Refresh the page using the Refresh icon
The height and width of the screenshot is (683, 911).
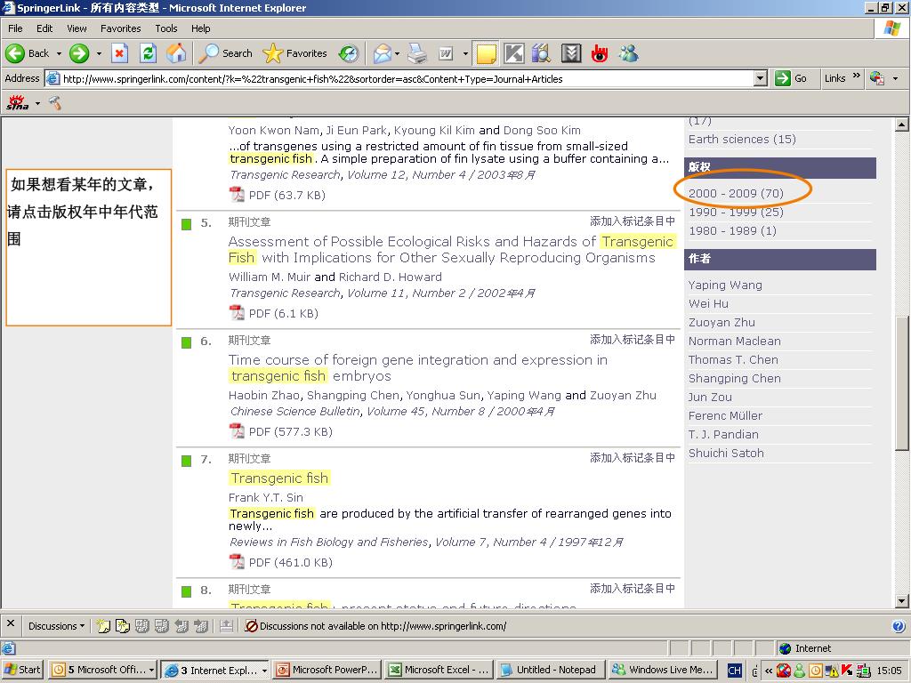click(149, 53)
